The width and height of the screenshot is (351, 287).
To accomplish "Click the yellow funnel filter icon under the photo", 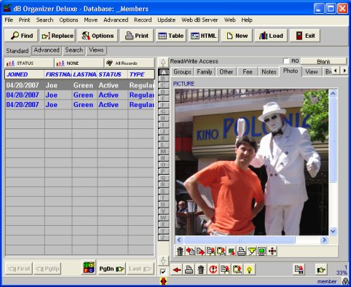I will (x=251, y=251).
